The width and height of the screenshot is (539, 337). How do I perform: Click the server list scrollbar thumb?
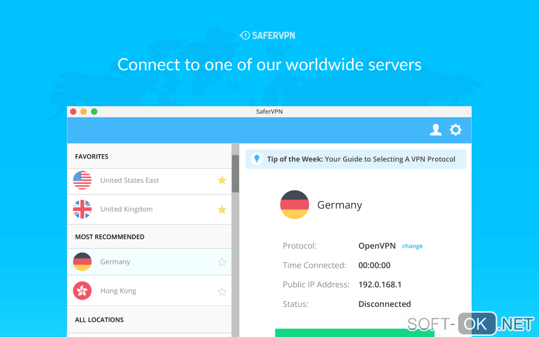pyautogui.click(x=236, y=173)
